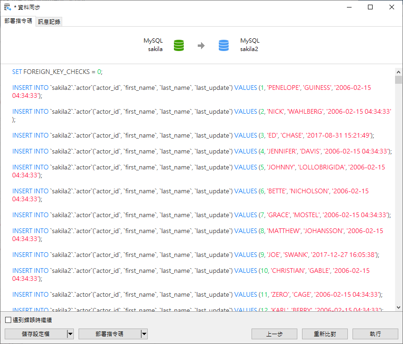Click the SET FOREIGN_KEY_CHECKS statement line
Screen dimensions: 403x344
tap(57, 72)
